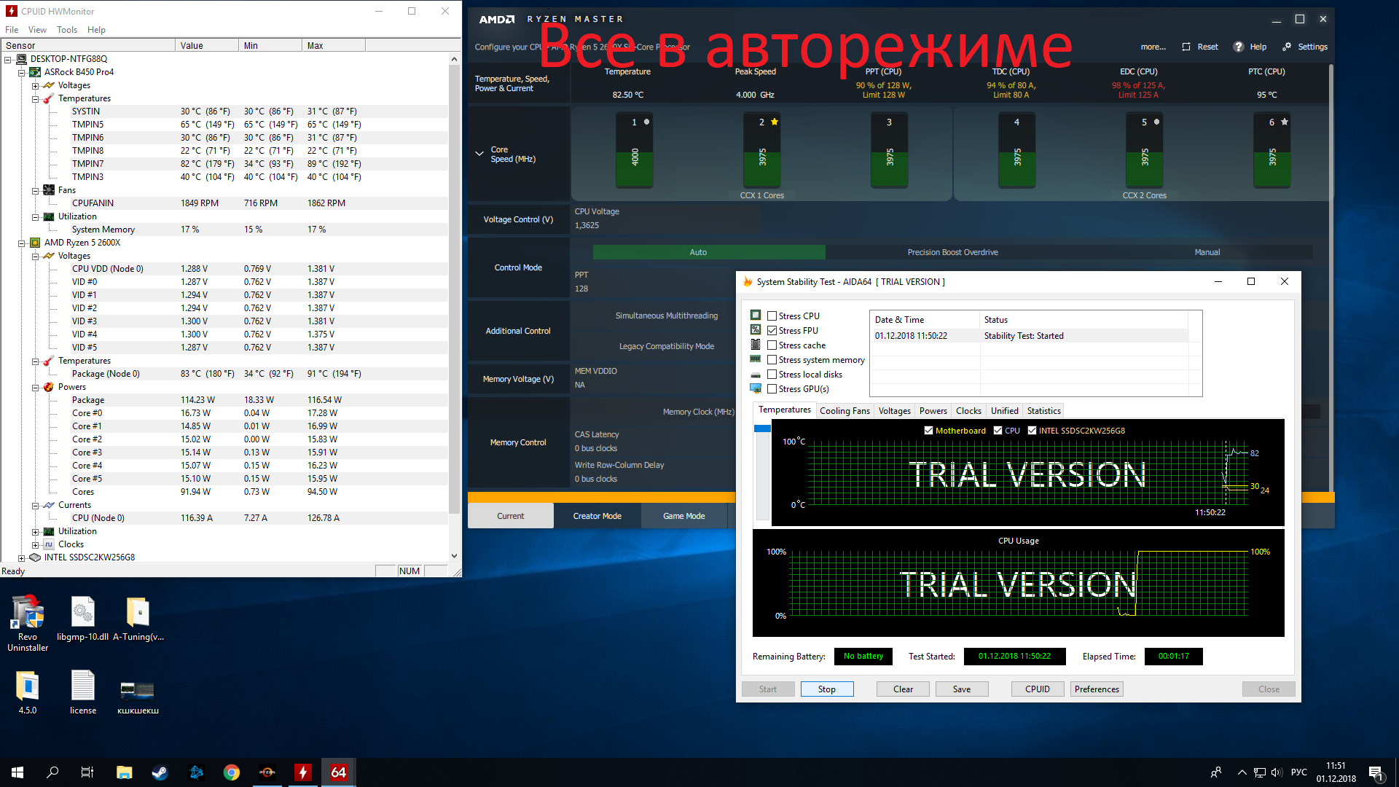
Task: Click the Ryzen Master Reset icon
Action: [x=1186, y=47]
